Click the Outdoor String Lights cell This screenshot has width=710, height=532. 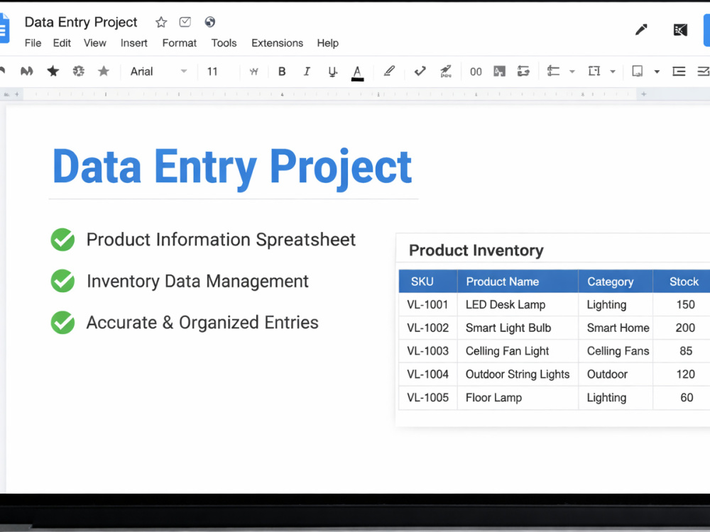point(517,374)
